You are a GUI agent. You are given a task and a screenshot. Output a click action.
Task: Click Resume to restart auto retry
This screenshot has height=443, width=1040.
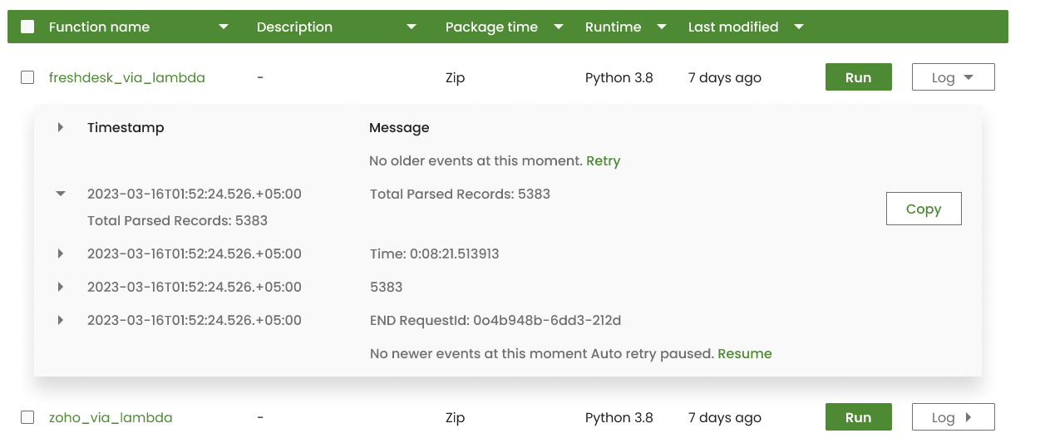(x=744, y=353)
